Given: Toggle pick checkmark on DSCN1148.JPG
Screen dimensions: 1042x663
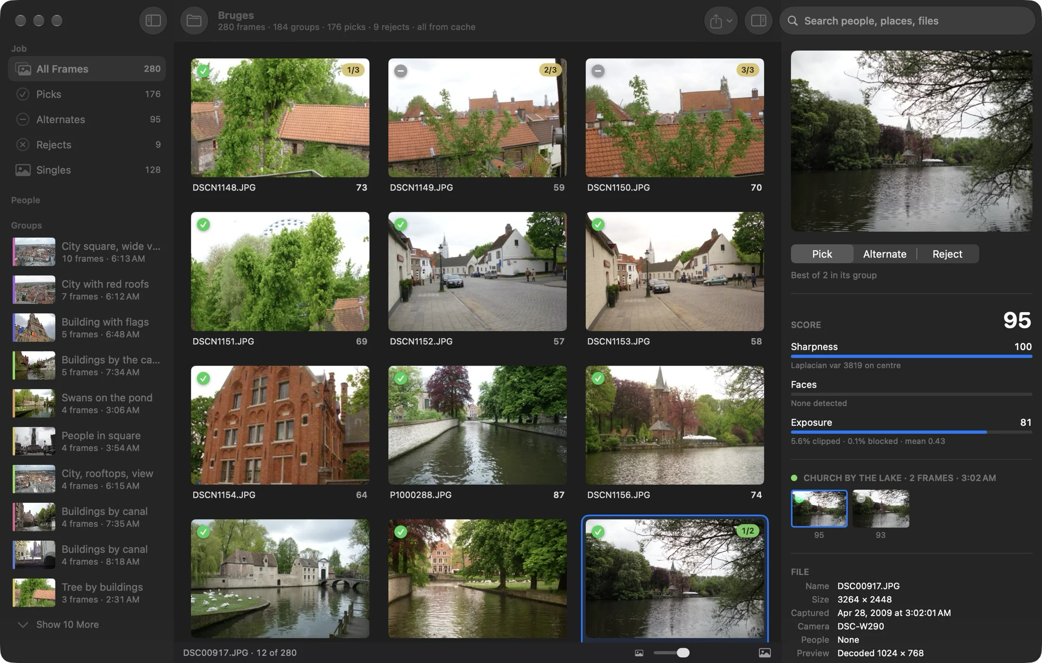Looking at the screenshot, I should coord(203,71).
